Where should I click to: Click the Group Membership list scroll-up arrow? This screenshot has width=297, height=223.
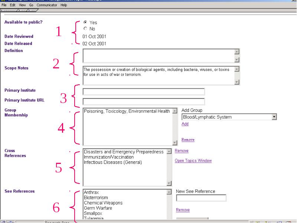pyautogui.click(x=175, y=111)
